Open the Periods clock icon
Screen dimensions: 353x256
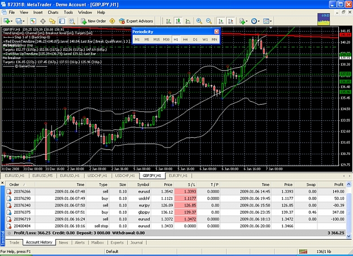tap(254, 21)
